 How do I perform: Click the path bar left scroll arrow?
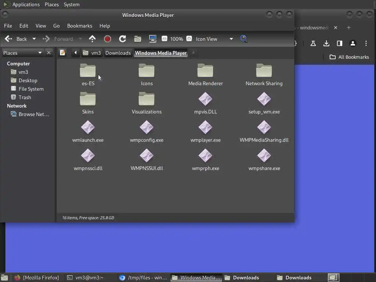click(x=75, y=53)
